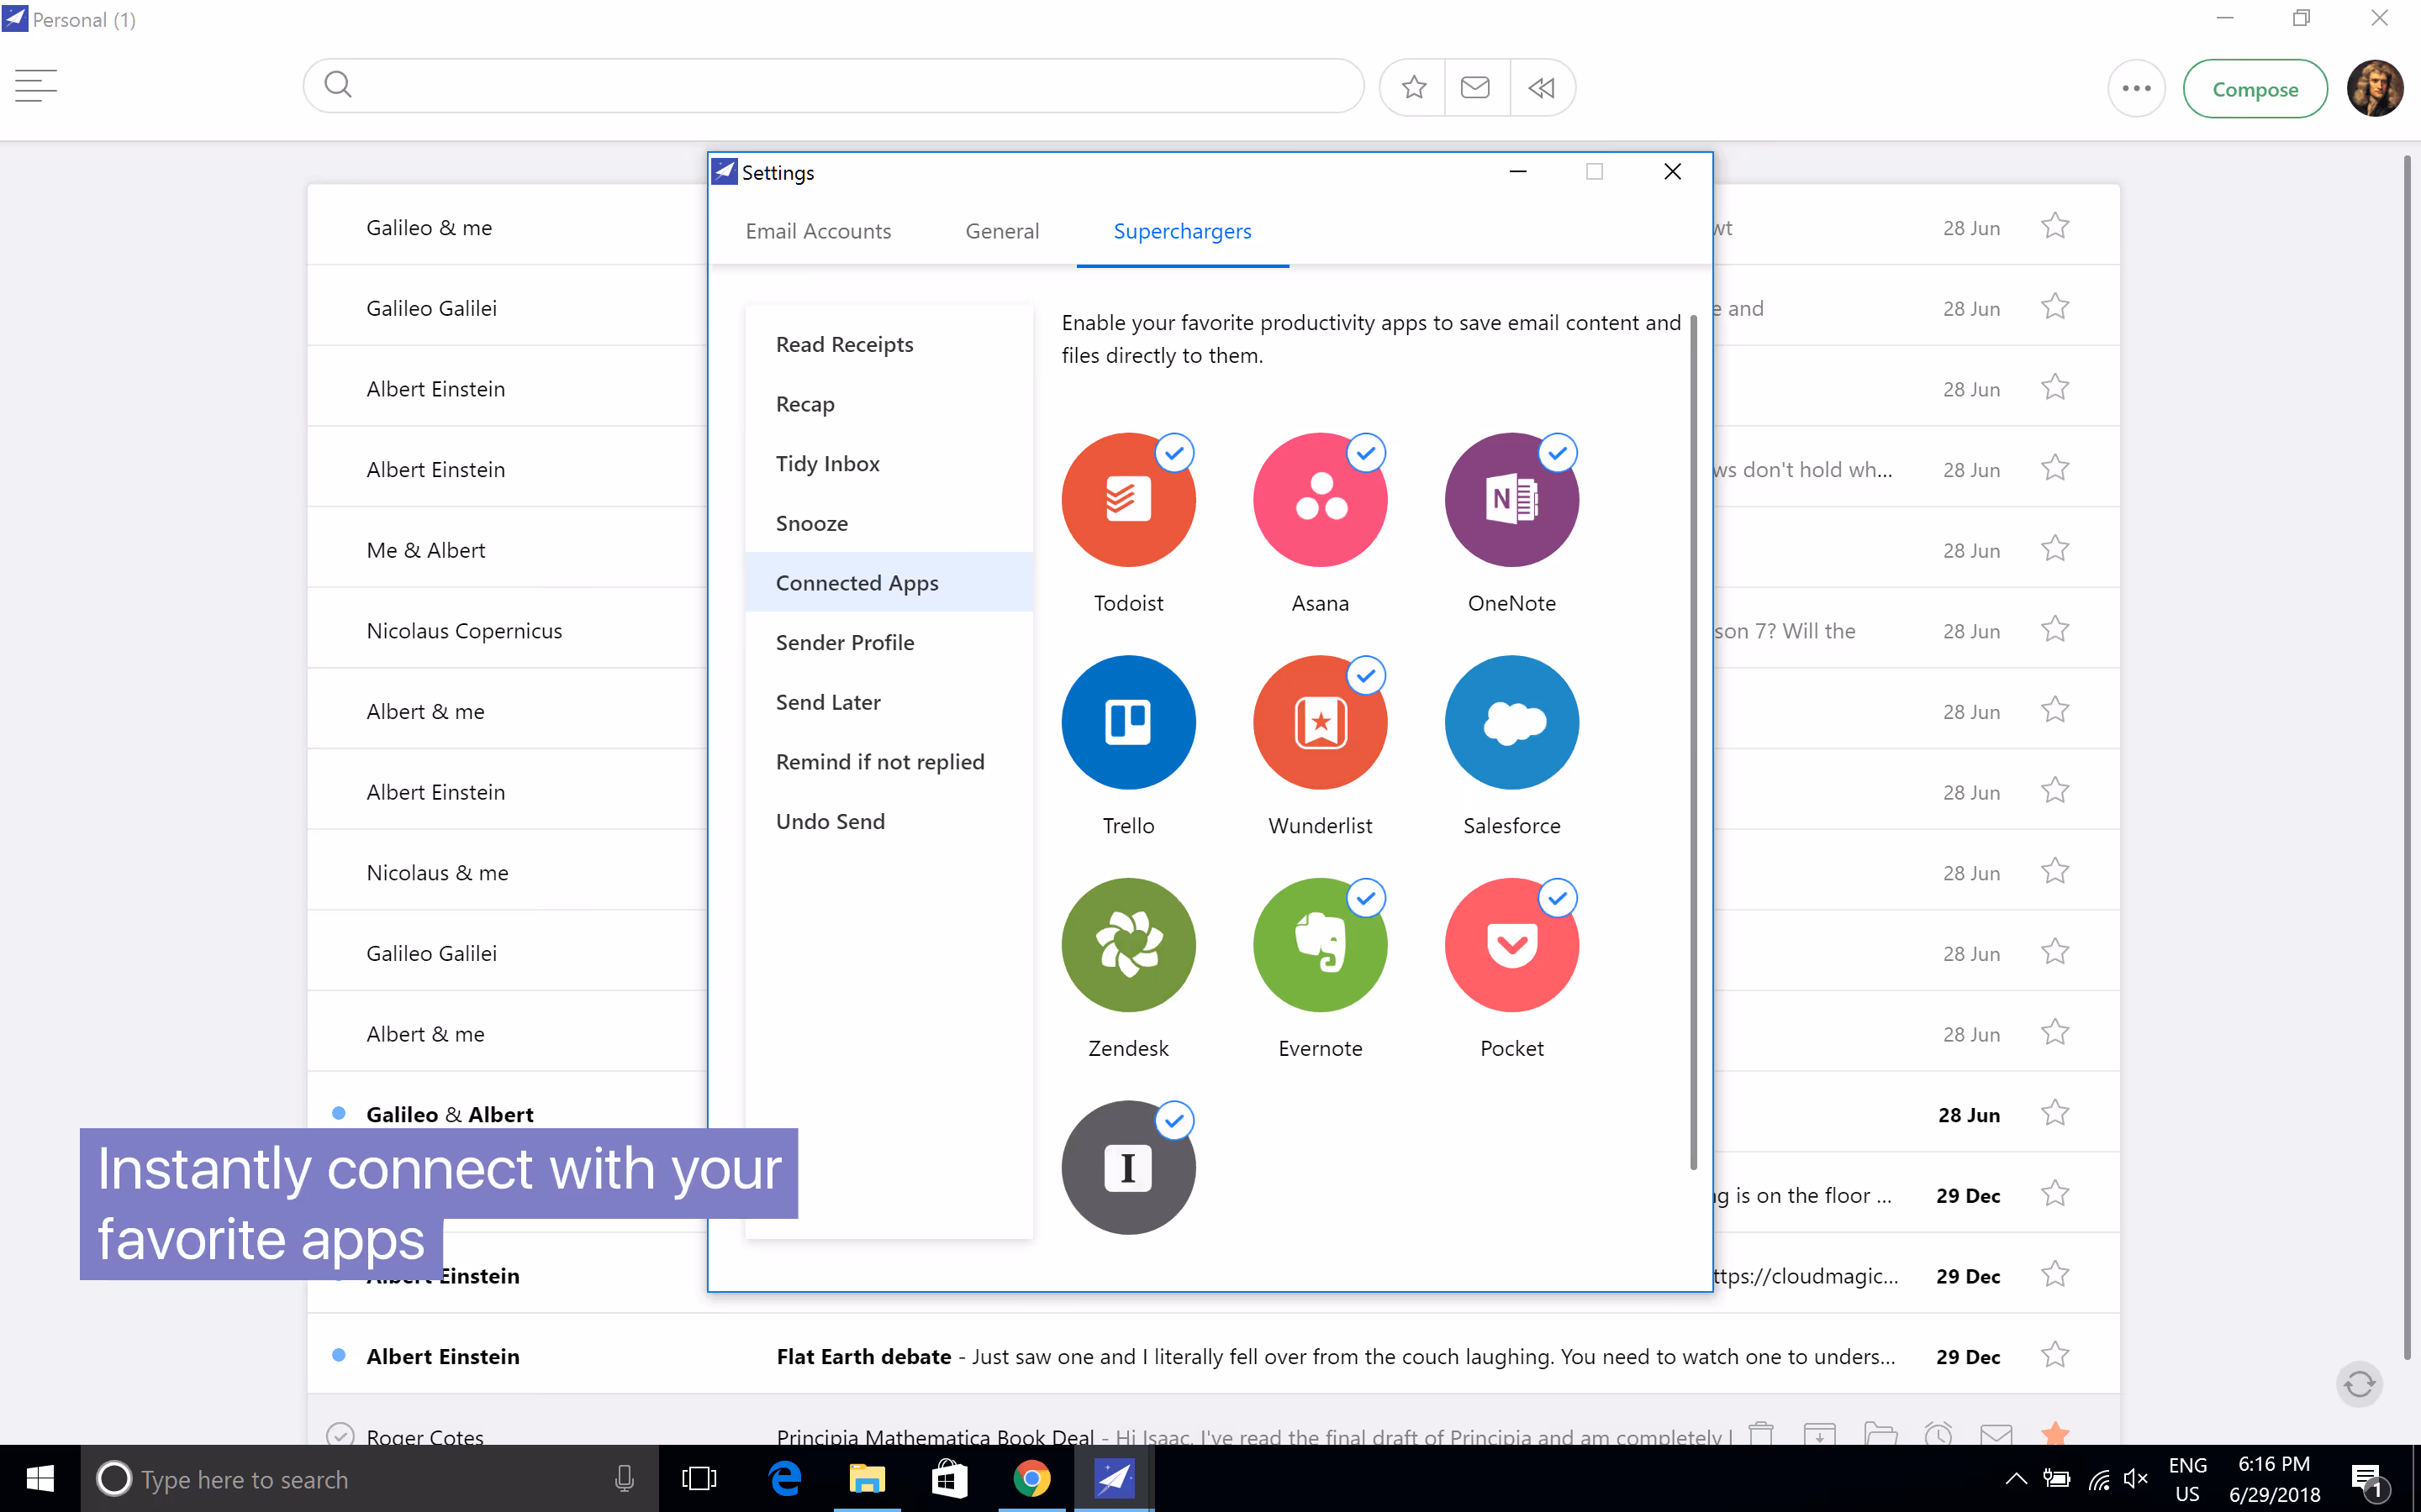Open the more options ellipsis menu
2421x1512 pixels.
point(2137,88)
